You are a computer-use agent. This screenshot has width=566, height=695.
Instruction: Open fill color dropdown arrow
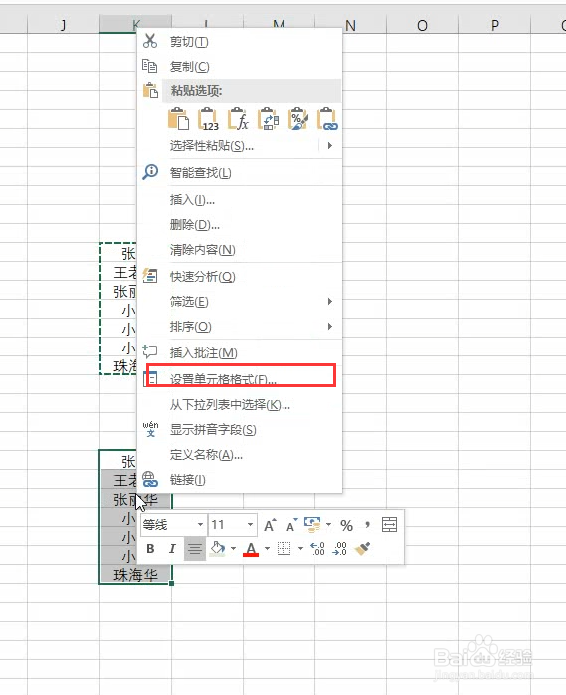(233, 549)
